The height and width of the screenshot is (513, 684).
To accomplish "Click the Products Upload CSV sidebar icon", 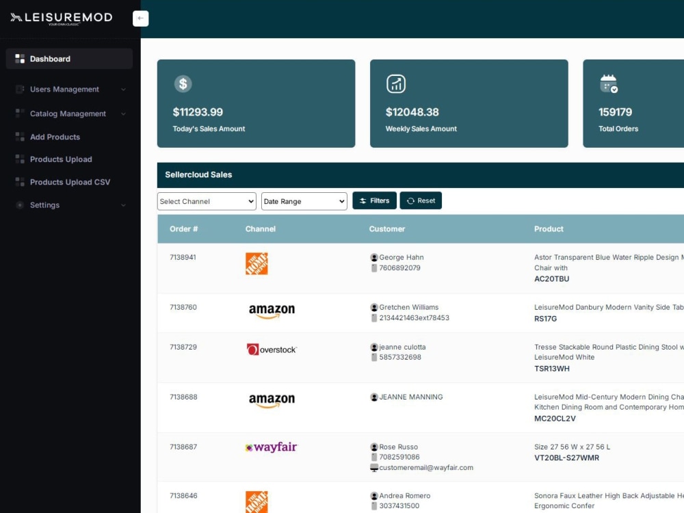I will tap(20, 182).
